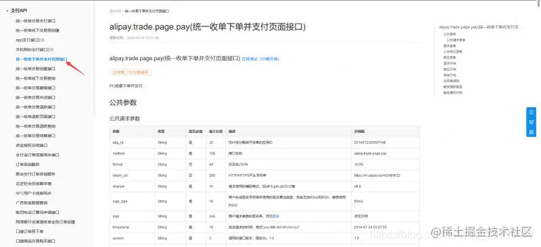Click the format parameter cell

tap(133, 164)
